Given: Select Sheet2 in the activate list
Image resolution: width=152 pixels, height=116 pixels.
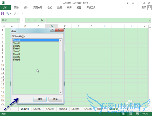Looking at the screenshot, I should [x=36, y=43].
